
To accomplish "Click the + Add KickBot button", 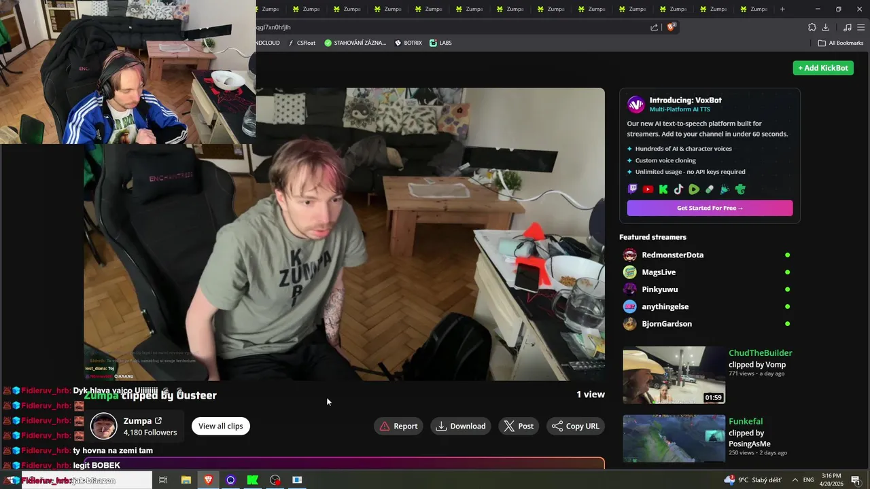I will pos(823,68).
